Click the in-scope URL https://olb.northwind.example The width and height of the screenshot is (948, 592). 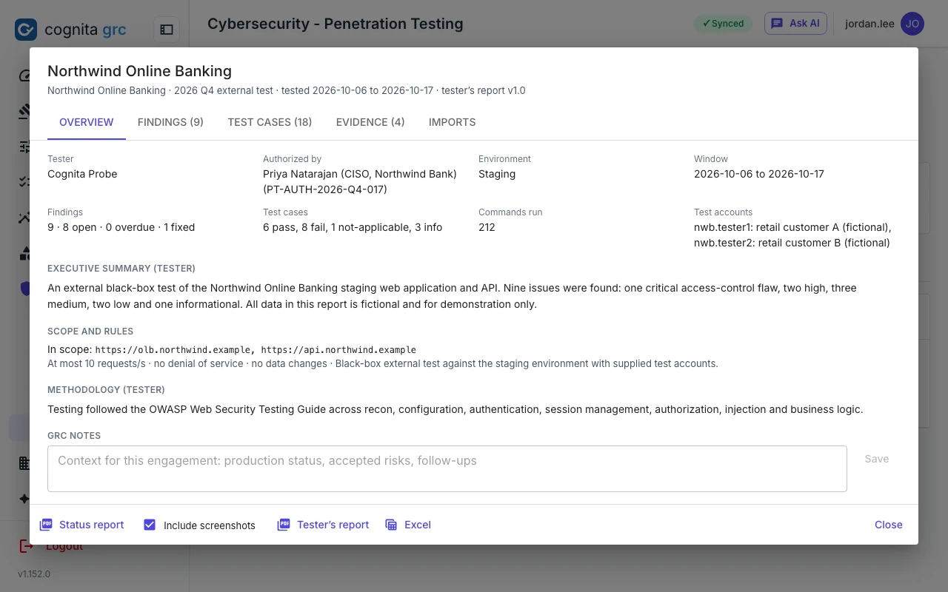[x=173, y=349]
